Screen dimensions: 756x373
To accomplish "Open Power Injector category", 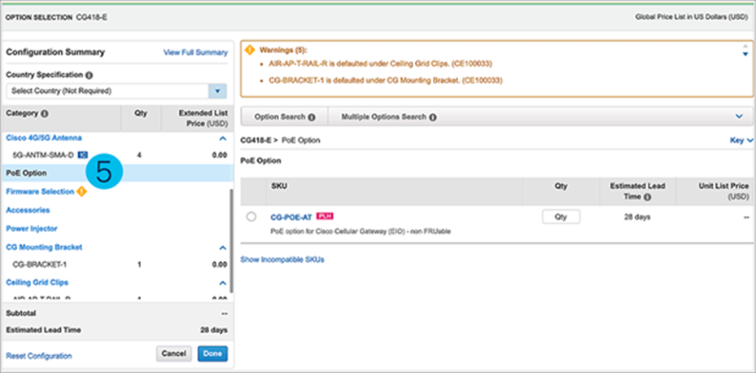I will point(32,228).
